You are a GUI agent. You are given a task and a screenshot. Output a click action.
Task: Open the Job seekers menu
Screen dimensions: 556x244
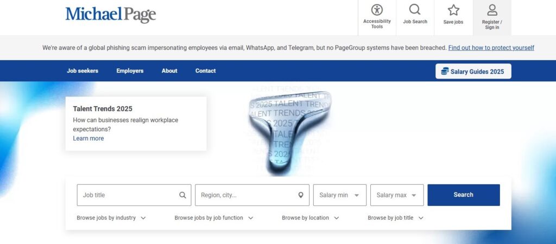click(83, 71)
